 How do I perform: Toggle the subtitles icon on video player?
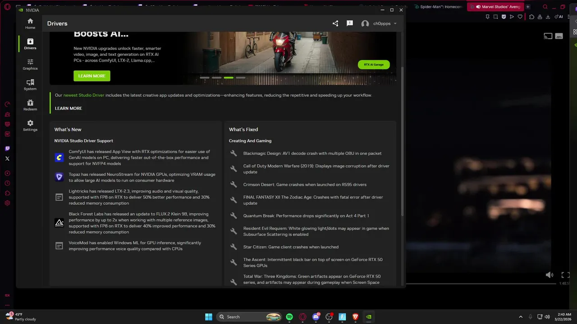559,36
